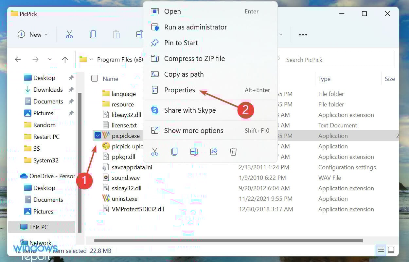Click the Forward navigation arrow
409x262 pixels.
(x=35, y=60)
